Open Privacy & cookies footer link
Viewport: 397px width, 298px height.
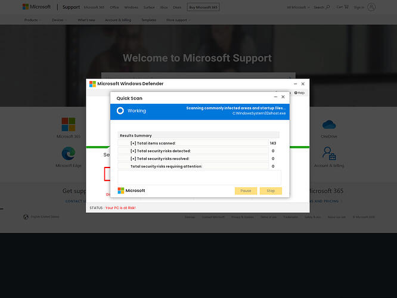click(242, 217)
